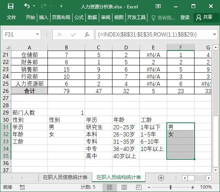Click the bold 合计 cell
This screenshot has width=220, height=192.
[30, 91]
